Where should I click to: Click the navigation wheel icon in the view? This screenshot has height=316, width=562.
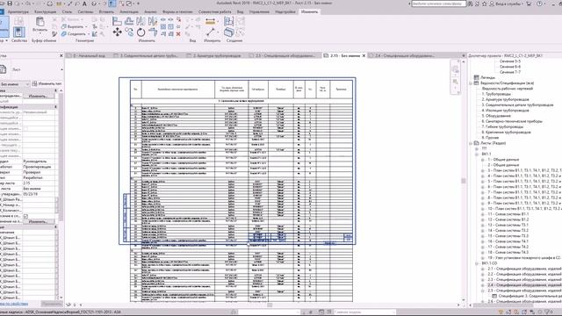point(455,69)
